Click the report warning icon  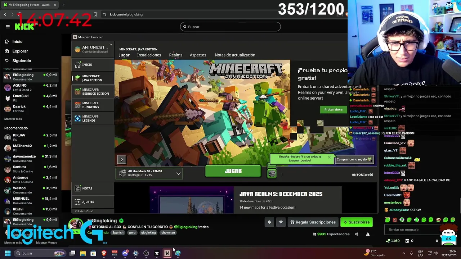point(368,234)
